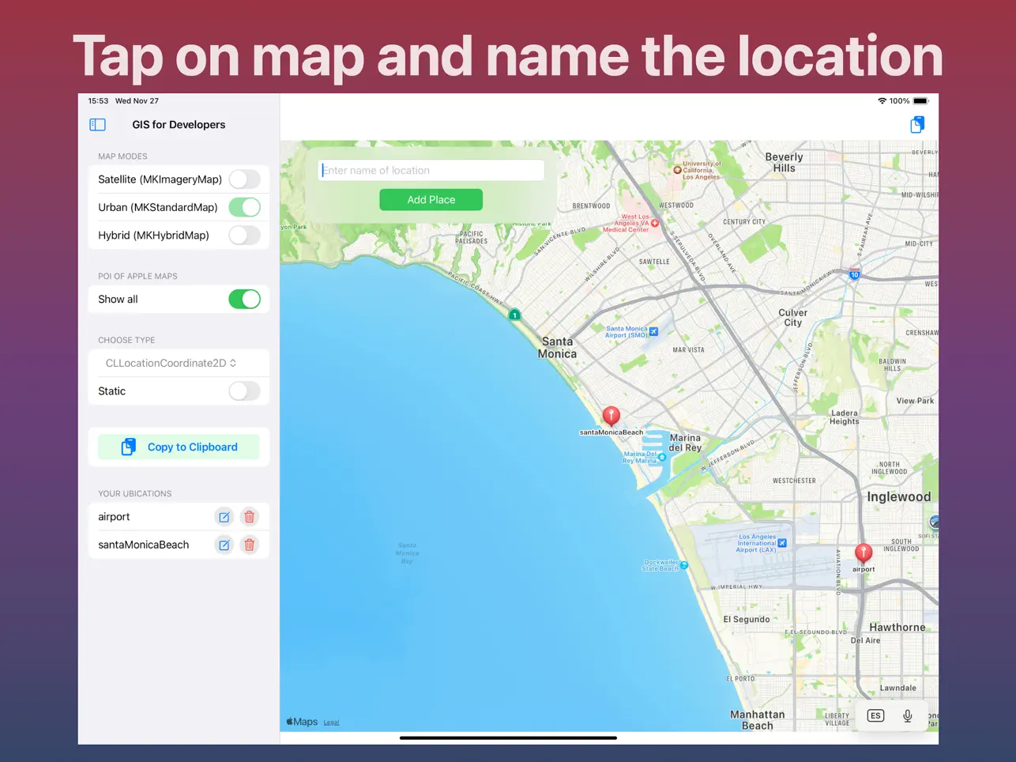Select the airport pin near LAX

pos(863,552)
